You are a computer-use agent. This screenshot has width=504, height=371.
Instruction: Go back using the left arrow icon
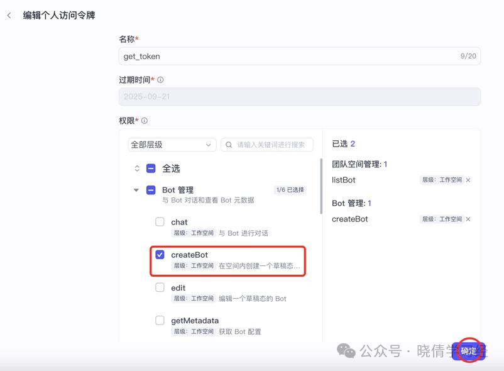[9, 15]
